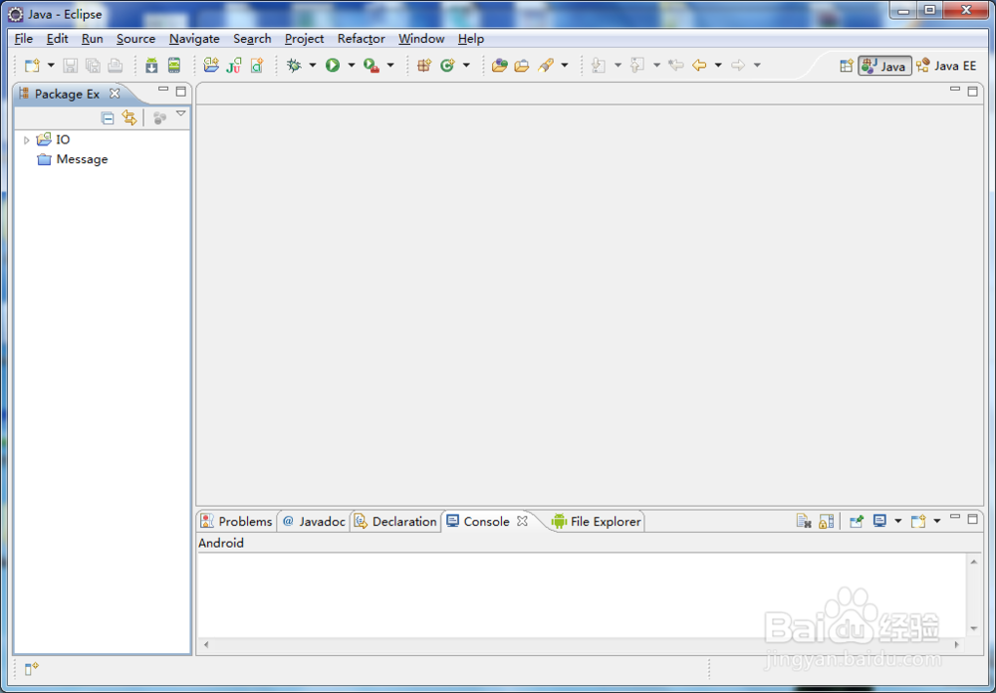
Task: Click the console horizontal scroll right arrow
Action: 957,645
